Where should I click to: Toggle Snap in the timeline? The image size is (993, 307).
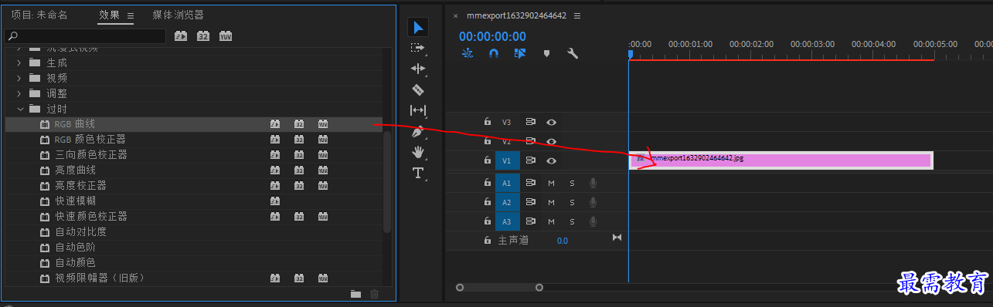tap(494, 53)
